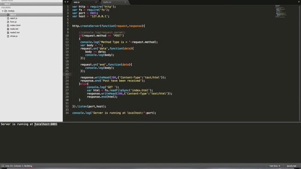
Task: Click the nodejs folder icon in sidebar
Action: pyautogui.click(x=6, y=11)
